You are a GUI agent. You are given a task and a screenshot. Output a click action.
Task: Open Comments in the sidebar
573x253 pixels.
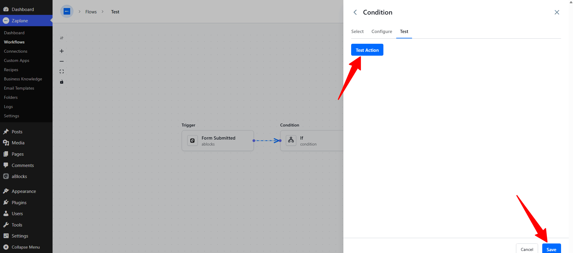click(x=26, y=165)
